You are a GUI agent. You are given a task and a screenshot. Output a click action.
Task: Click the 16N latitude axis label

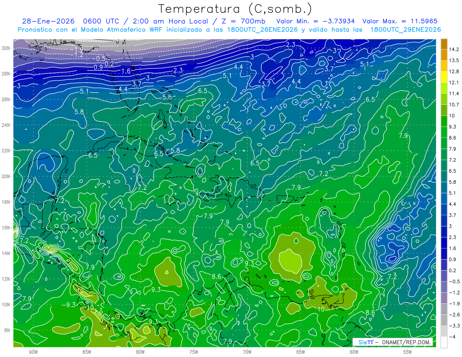tap(6, 228)
